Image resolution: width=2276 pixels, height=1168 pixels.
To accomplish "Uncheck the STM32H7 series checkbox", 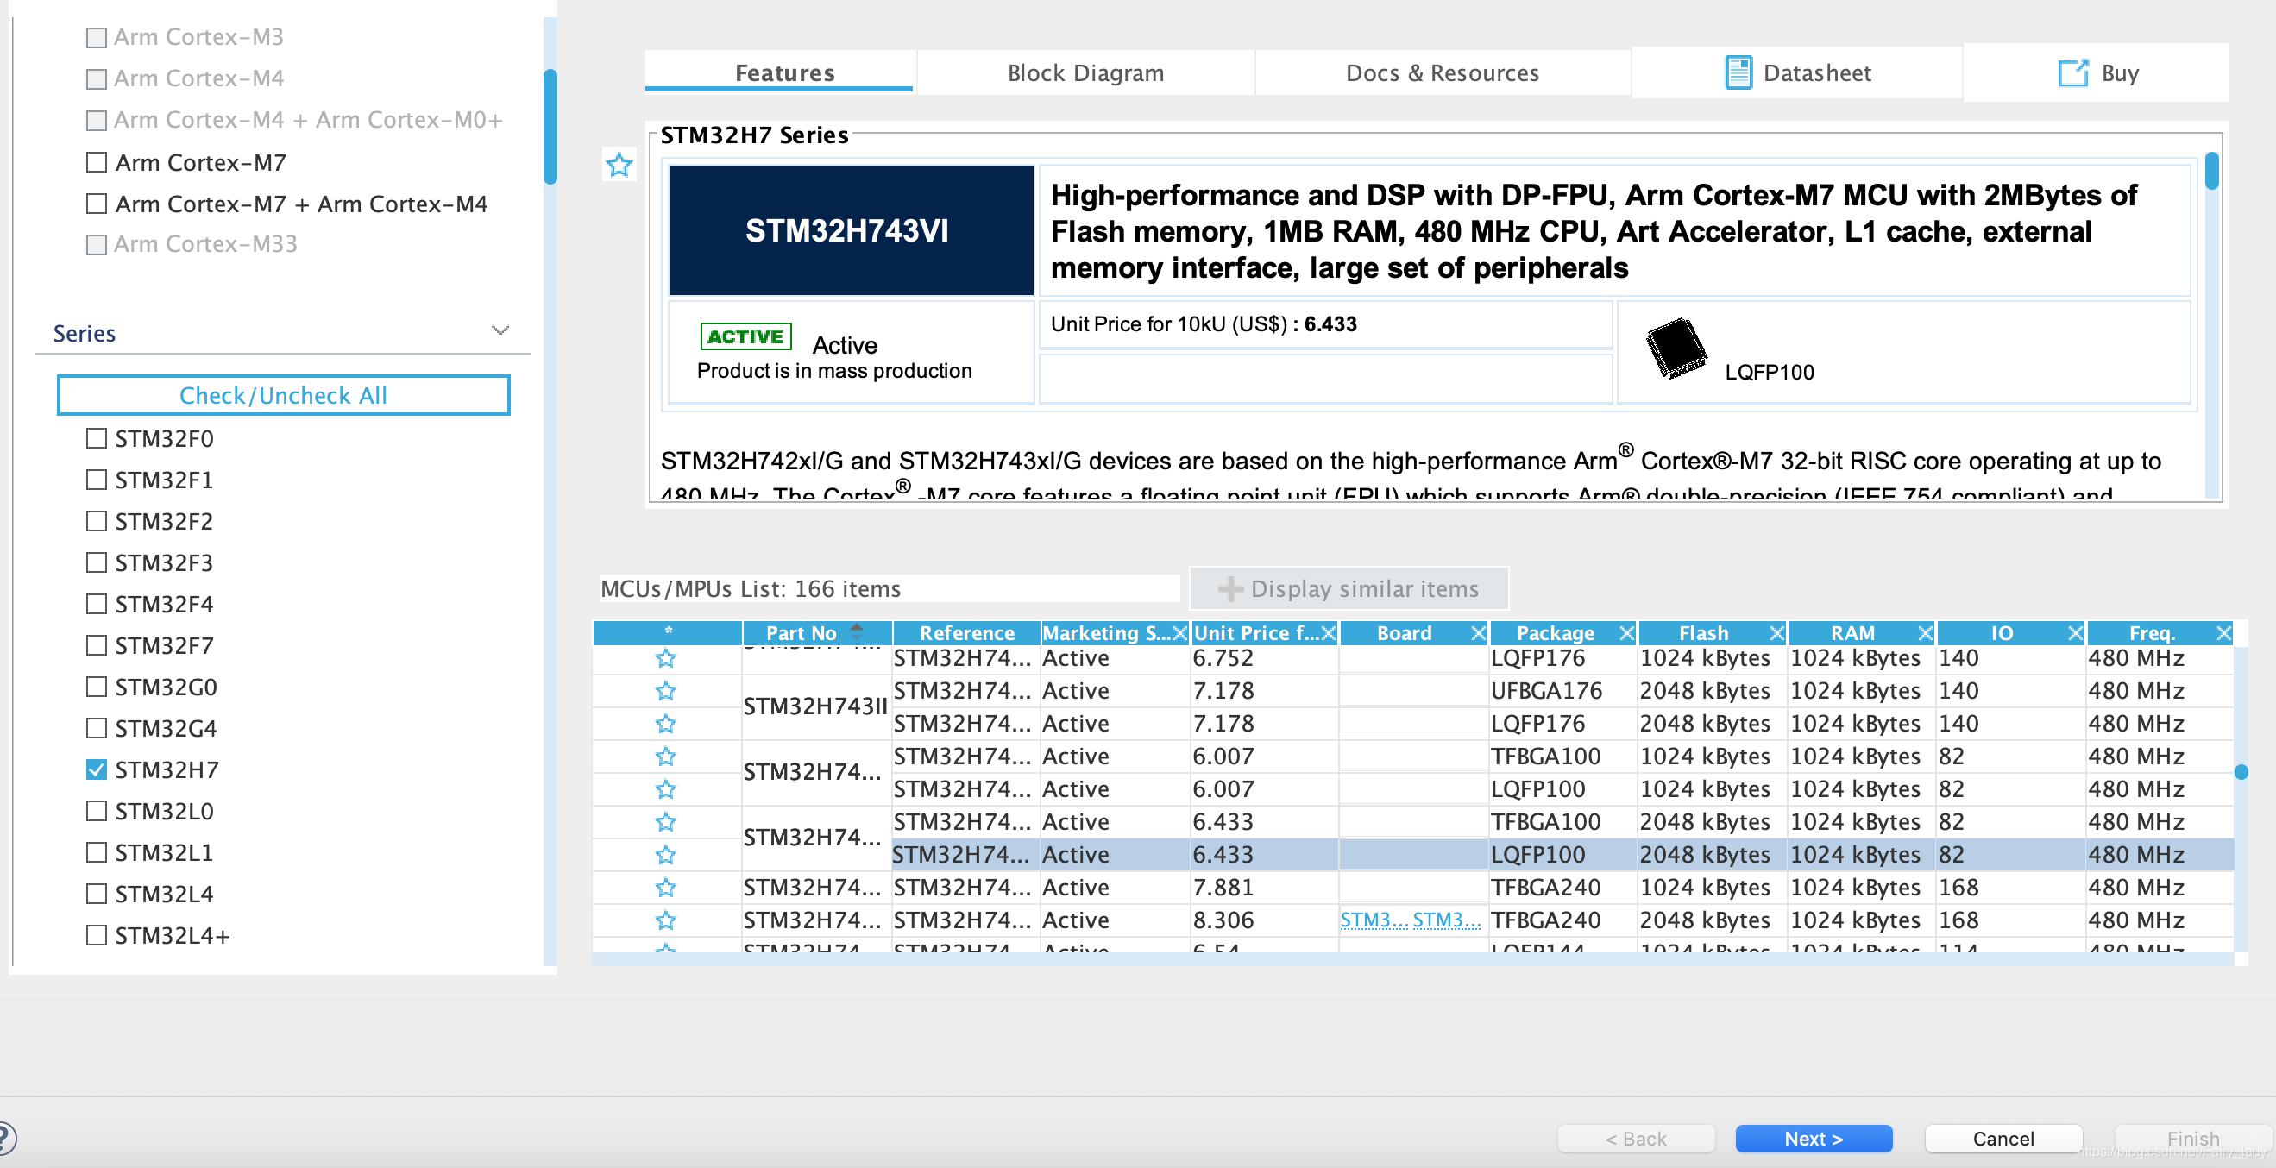I will pos(97,769).
